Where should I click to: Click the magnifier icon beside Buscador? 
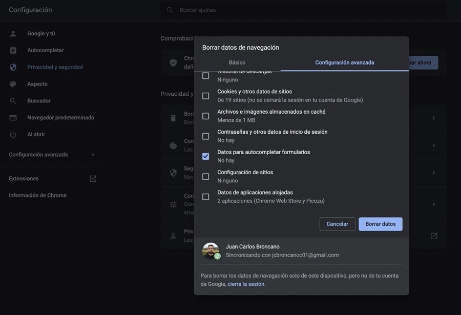(x=13, y=100)
